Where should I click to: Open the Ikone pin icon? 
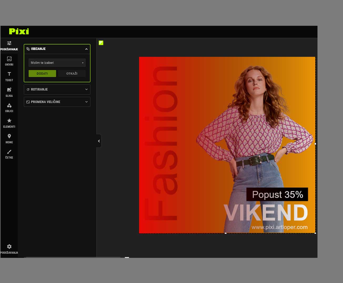(x=9, y=138)
